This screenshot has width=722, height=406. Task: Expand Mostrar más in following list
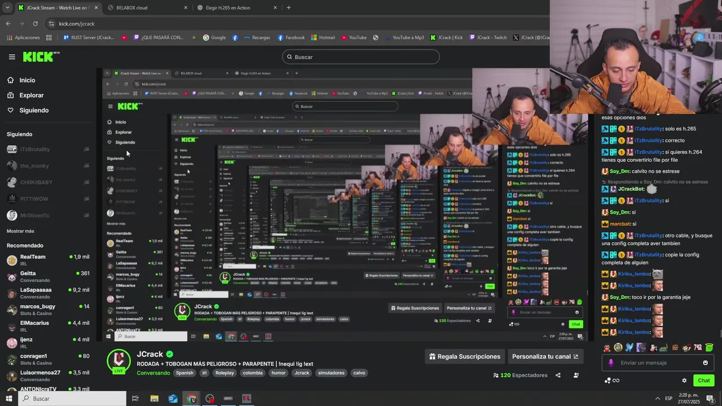(x=20, y=231)
